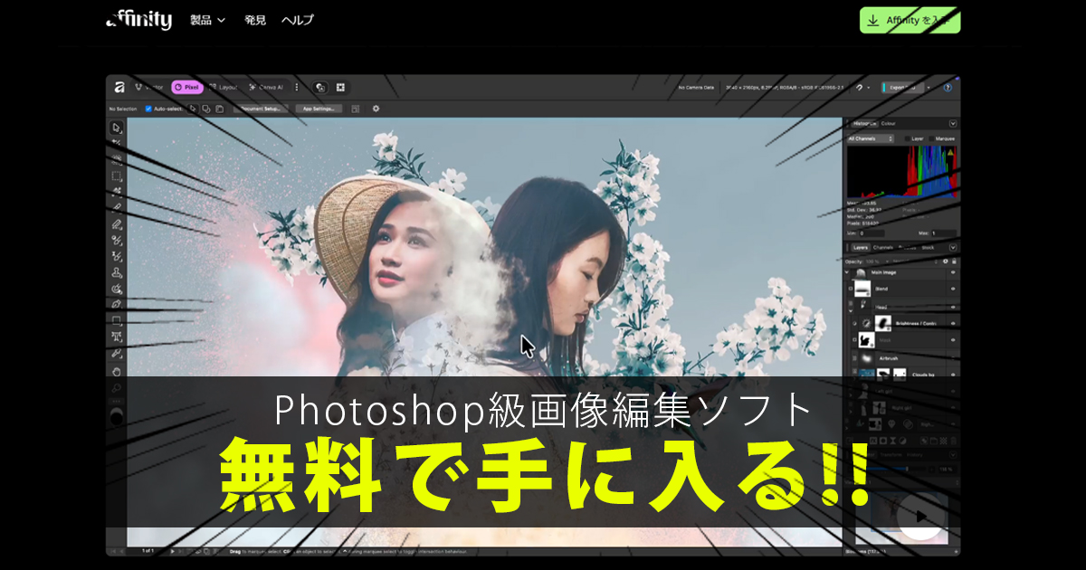Open the settings gear in context toolbar
The image size is (1086, 570).
pos(376,109)
